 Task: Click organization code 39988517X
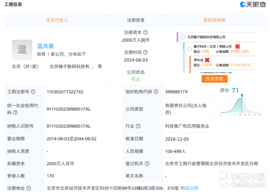[176, 92]
